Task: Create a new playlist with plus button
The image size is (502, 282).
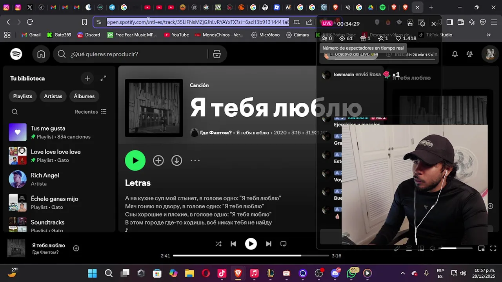Action: (87, 78)
